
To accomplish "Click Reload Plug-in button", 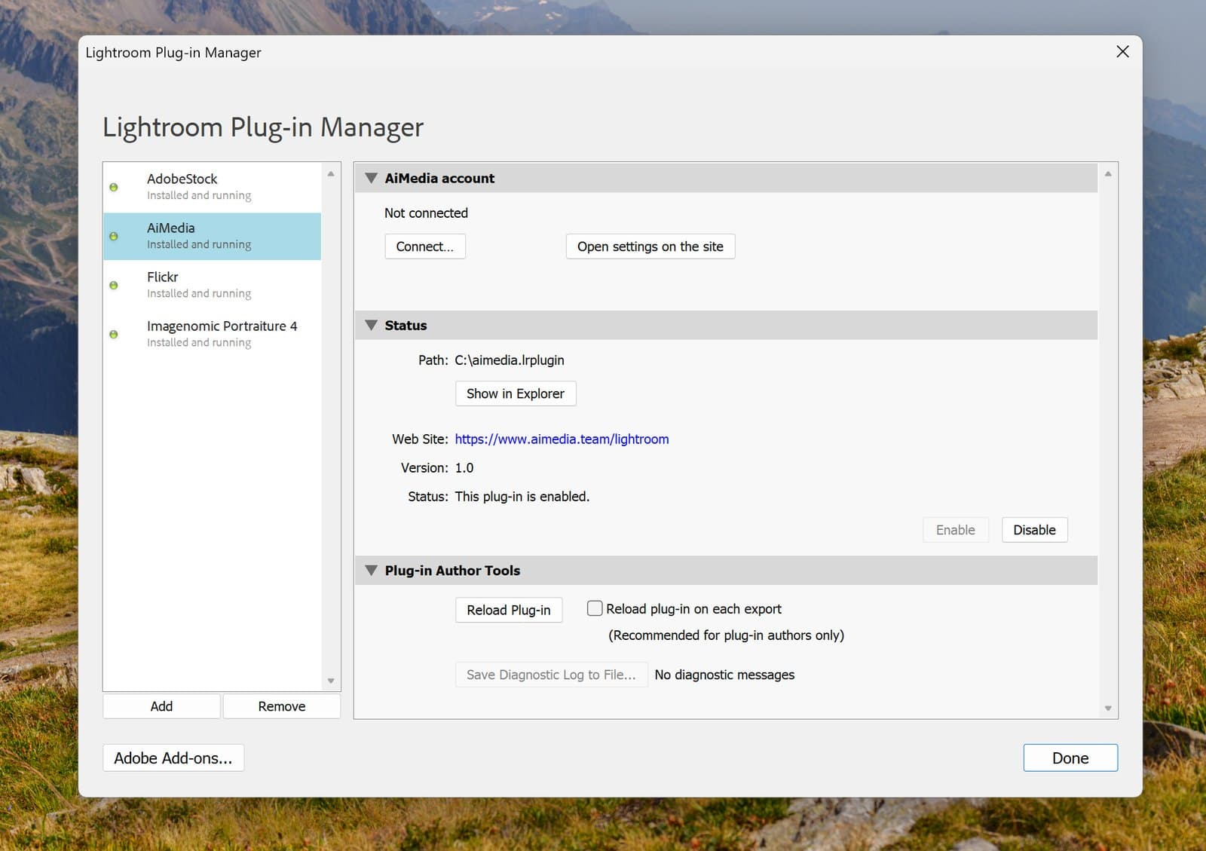I will point(509,610).
